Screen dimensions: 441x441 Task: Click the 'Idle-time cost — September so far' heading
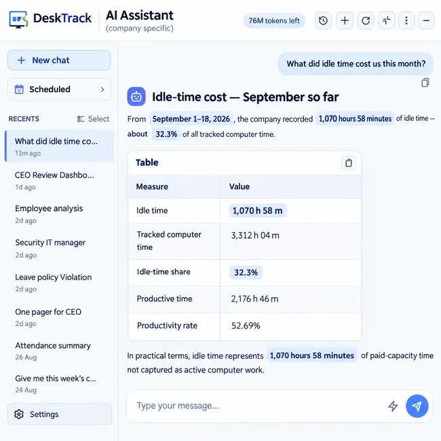(x=245, y=97)
